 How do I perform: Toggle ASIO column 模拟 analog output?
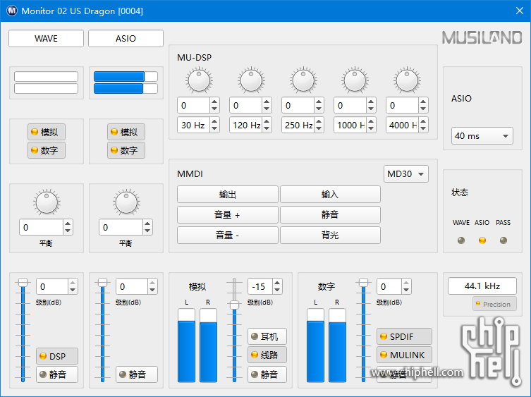[x=126, y=132]
